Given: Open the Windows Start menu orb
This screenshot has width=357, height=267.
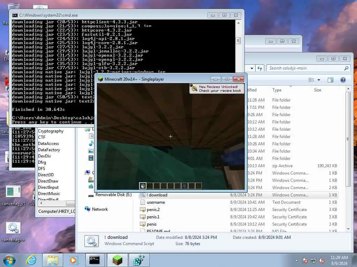Looking at the screenshot, I should [9, 260].
